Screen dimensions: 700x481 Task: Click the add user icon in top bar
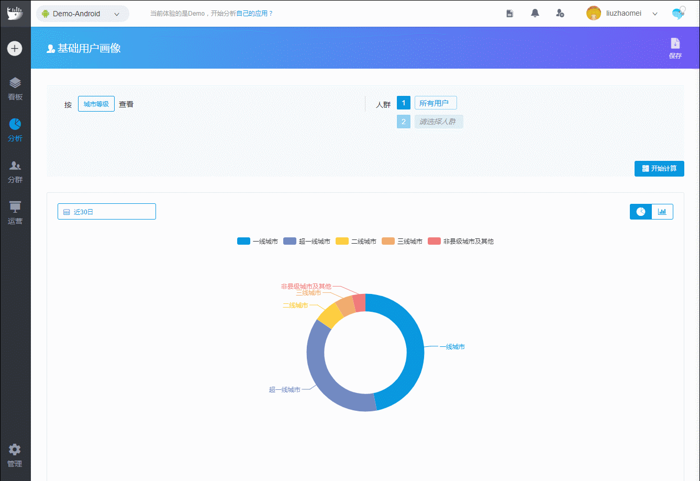pyautogui.click(x=560, y=14)
